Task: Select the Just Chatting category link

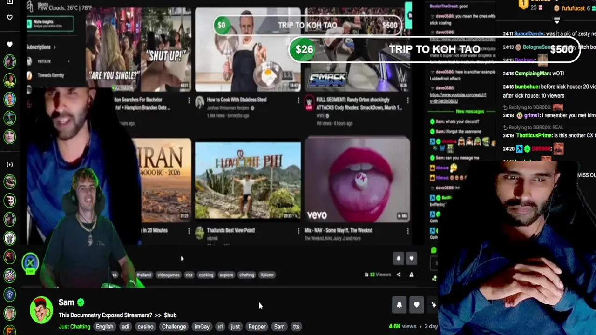Action: click(74, 327)
